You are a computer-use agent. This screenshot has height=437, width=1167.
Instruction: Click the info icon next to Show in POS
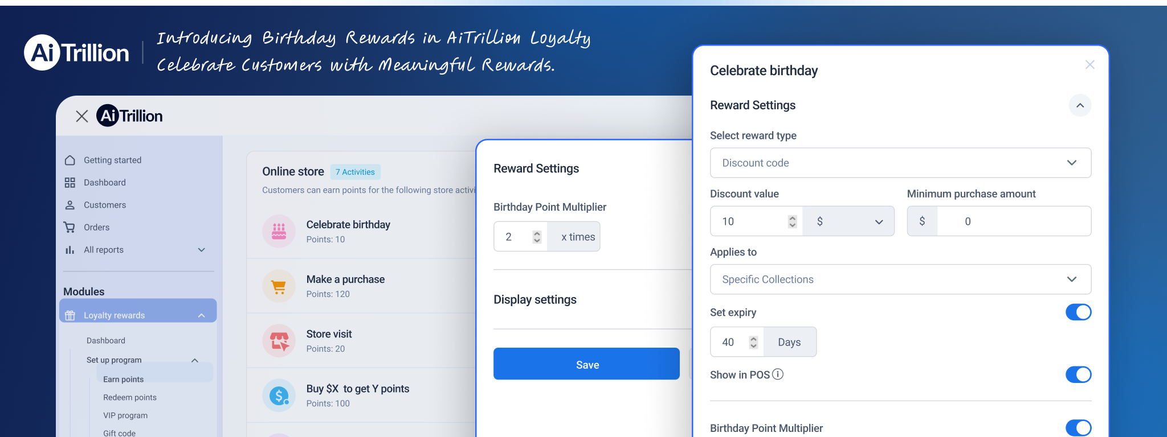point(778,374)
